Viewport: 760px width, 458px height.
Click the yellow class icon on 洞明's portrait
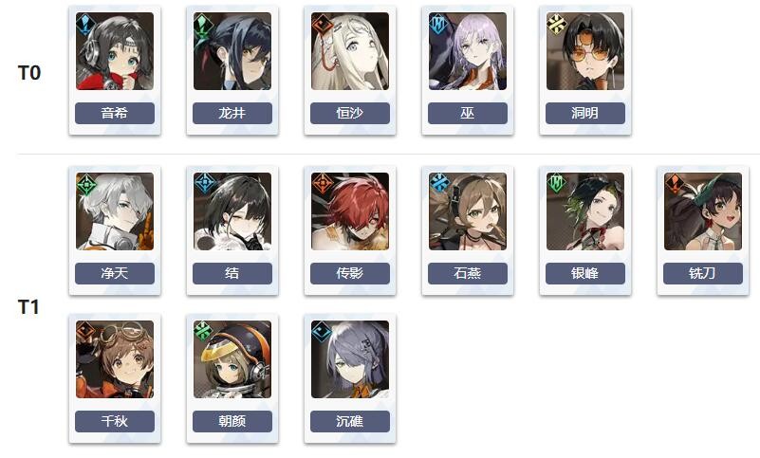tap(556, 24)
